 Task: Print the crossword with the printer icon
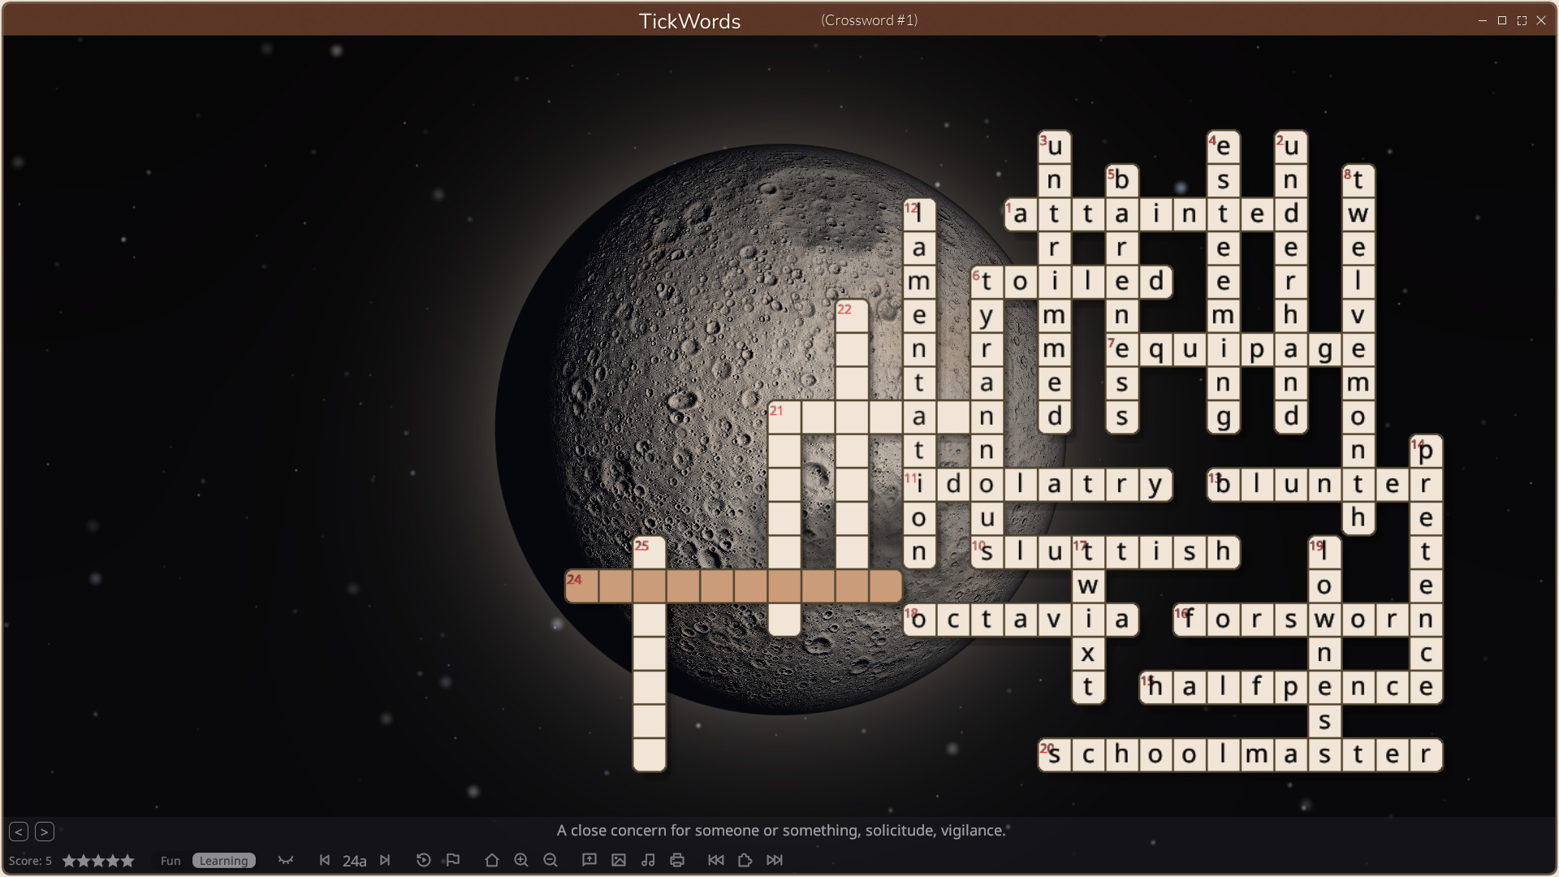pyautogui.click(x=677, y=860)
